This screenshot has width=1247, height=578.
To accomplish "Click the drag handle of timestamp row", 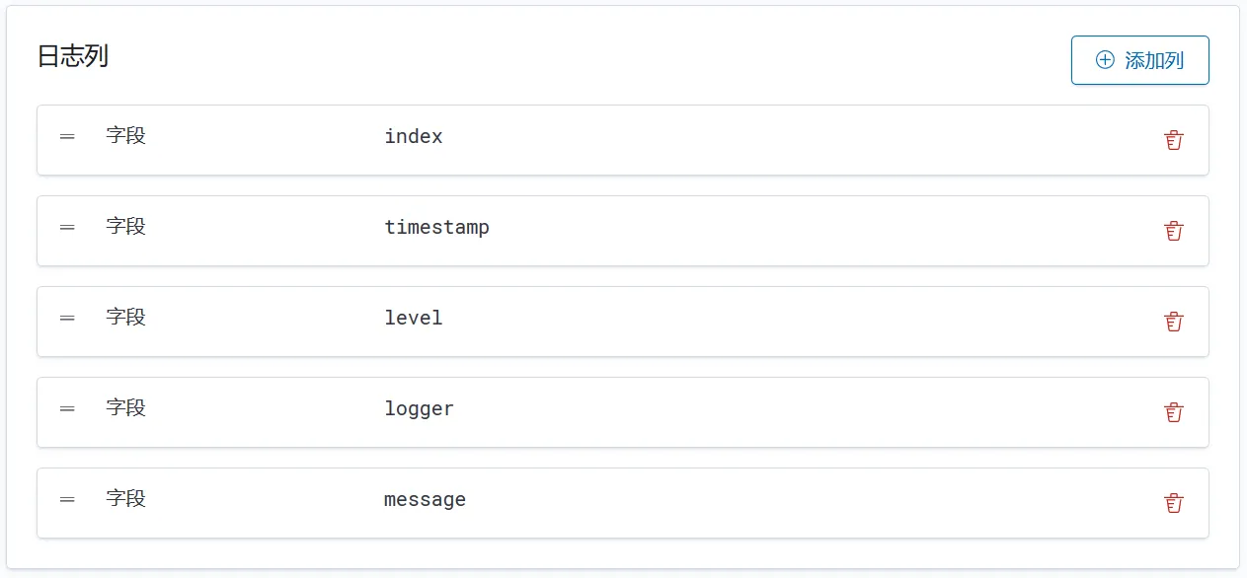I will click(x=67, y=227).
